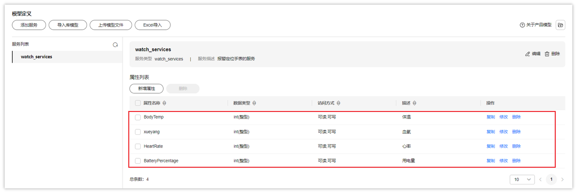Screen dimensions: 577x193
Task: Click the 导入库模型 button
Action: (68, 25)
